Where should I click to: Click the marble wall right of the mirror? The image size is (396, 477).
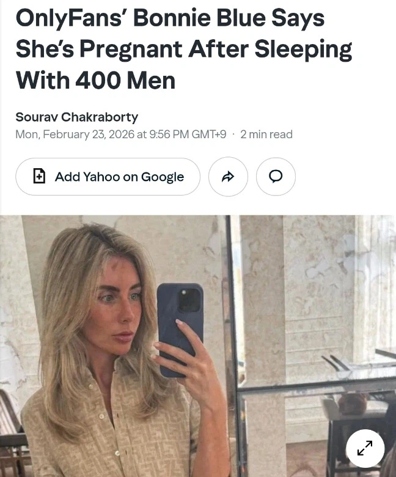[319, 274]
